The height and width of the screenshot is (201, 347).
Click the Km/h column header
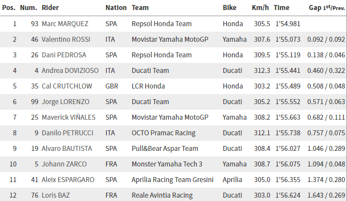[x=260, y=8]
